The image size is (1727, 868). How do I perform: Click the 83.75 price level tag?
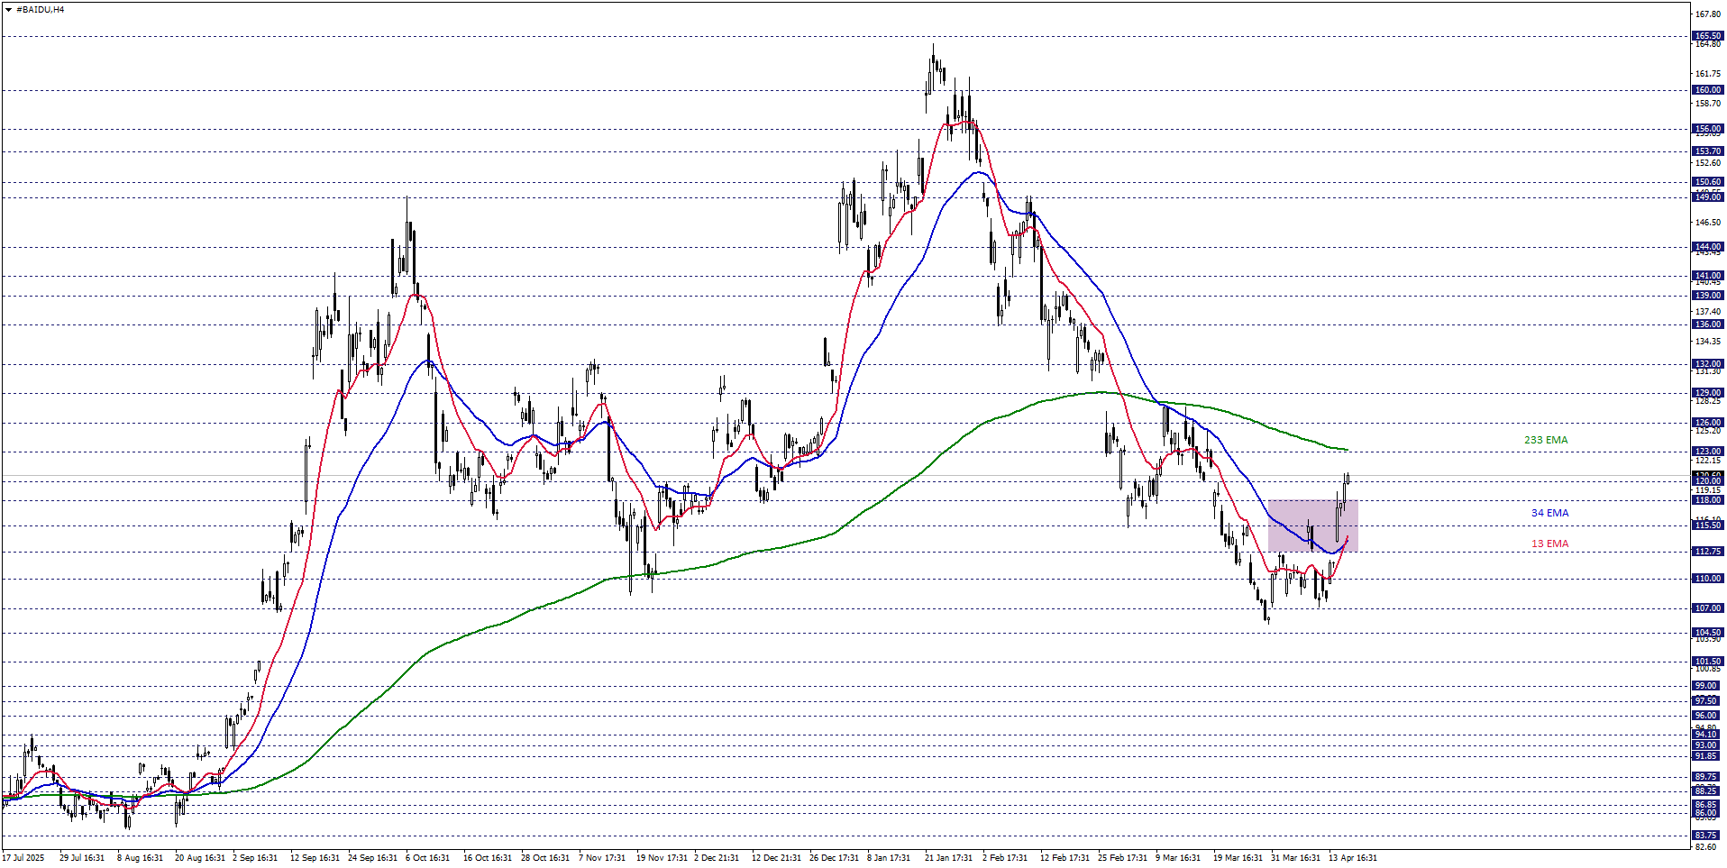pyautogui.click(x=1707, y=836)
